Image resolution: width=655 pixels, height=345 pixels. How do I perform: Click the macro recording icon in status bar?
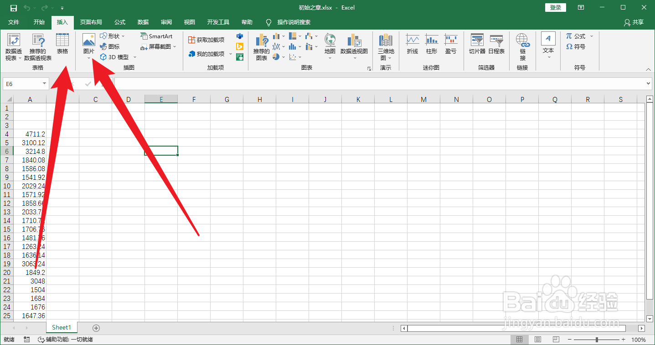coord(27,340)
